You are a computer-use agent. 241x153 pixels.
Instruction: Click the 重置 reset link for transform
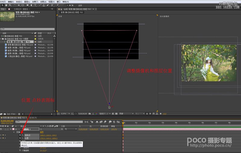(42, 132)
